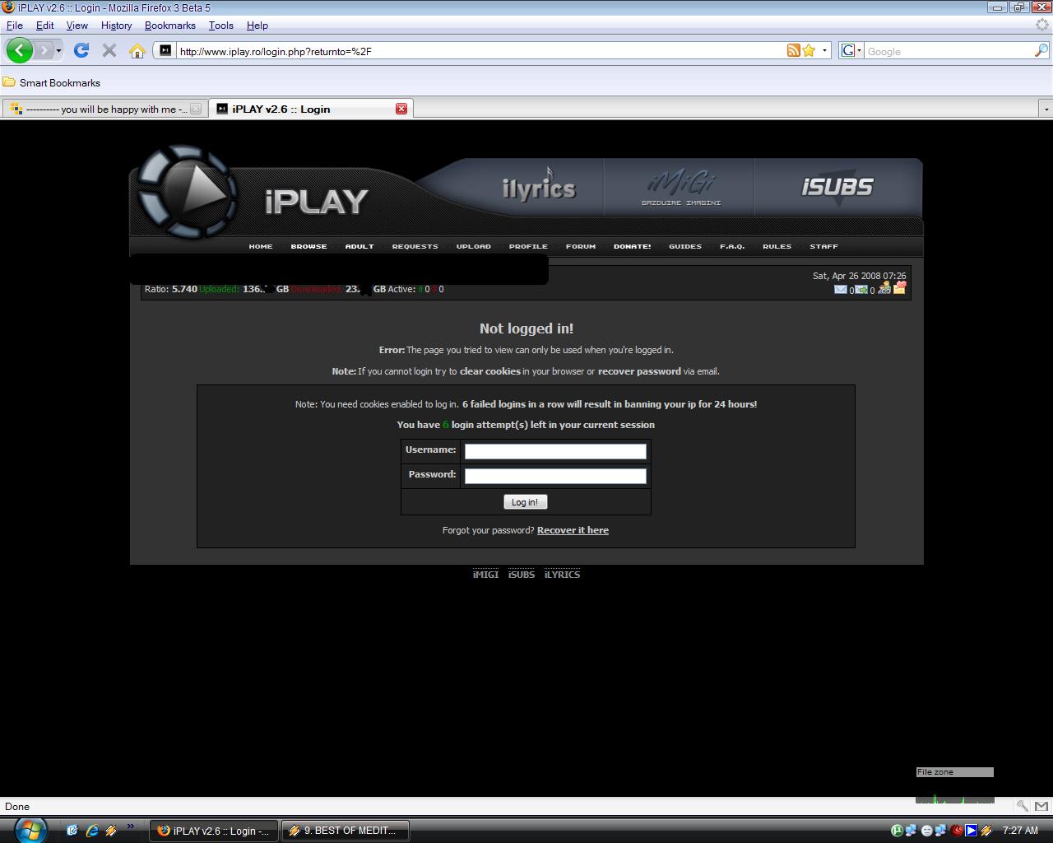Switch to 'you will be happy with me' tab
The image size is (1053, 843).
[x=104, y=109]
